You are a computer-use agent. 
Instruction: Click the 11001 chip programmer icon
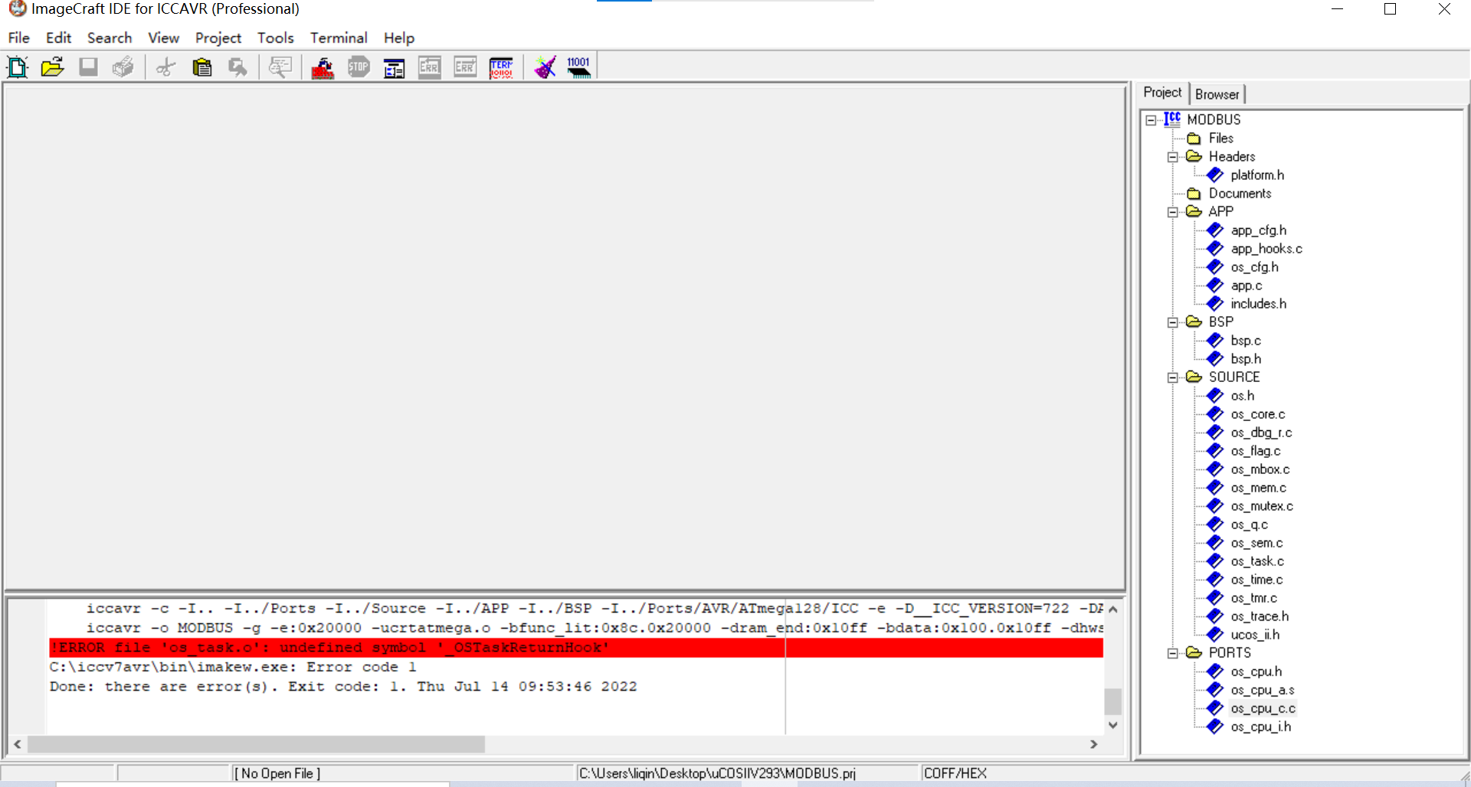coord(579,67)
